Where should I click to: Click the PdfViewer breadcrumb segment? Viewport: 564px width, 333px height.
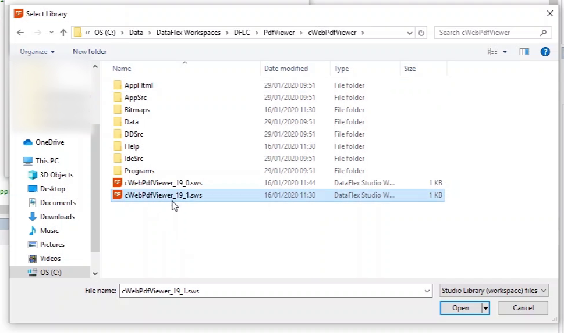pos(279,33)
